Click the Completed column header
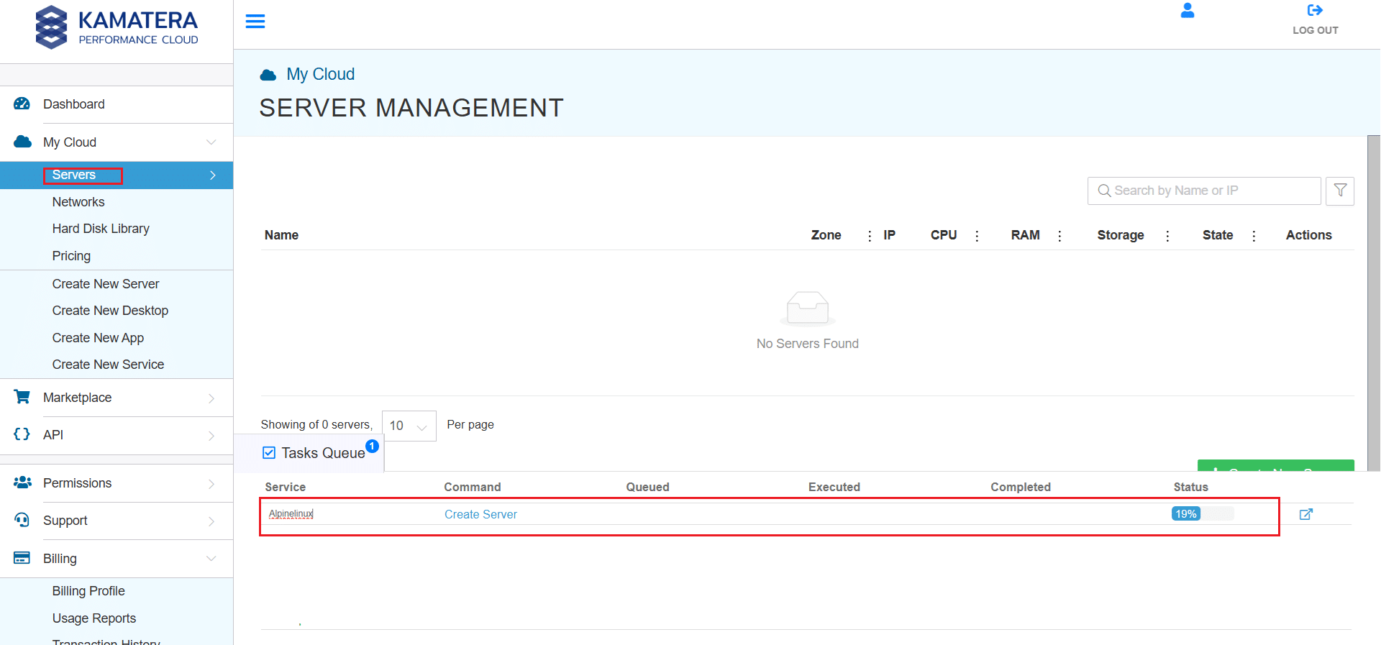This screenshot has width=1381, height=645. click(1021, 487)
